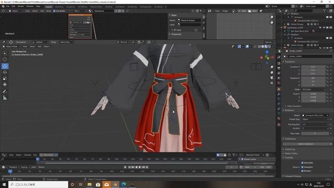Open the Edit menu
334x188 pixels.
(14, 6)
